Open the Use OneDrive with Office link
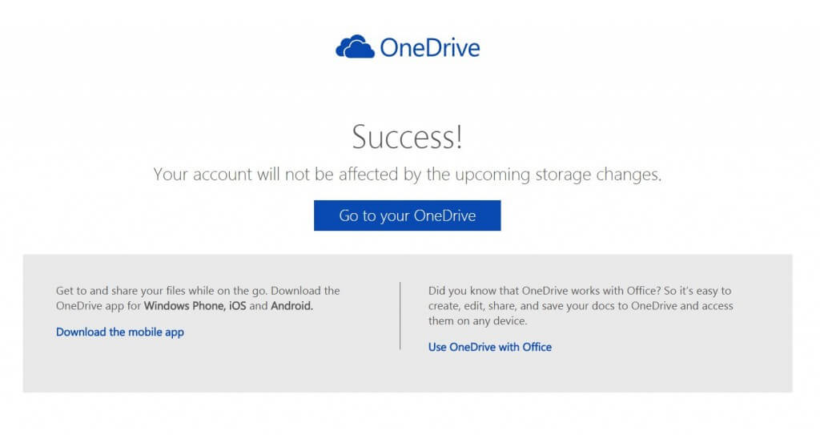Viewport: 820px width, 435px height. [x=490, y=347]
